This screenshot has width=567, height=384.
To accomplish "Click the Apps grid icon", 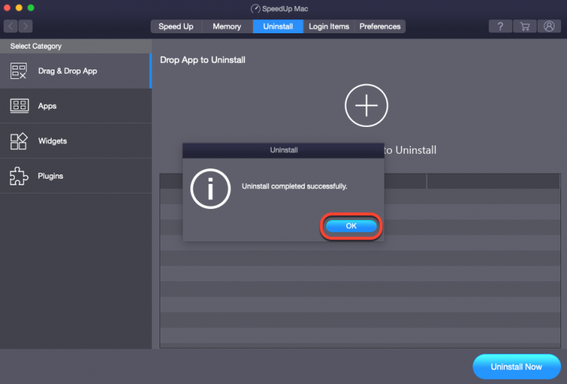I will click(19, 106).
